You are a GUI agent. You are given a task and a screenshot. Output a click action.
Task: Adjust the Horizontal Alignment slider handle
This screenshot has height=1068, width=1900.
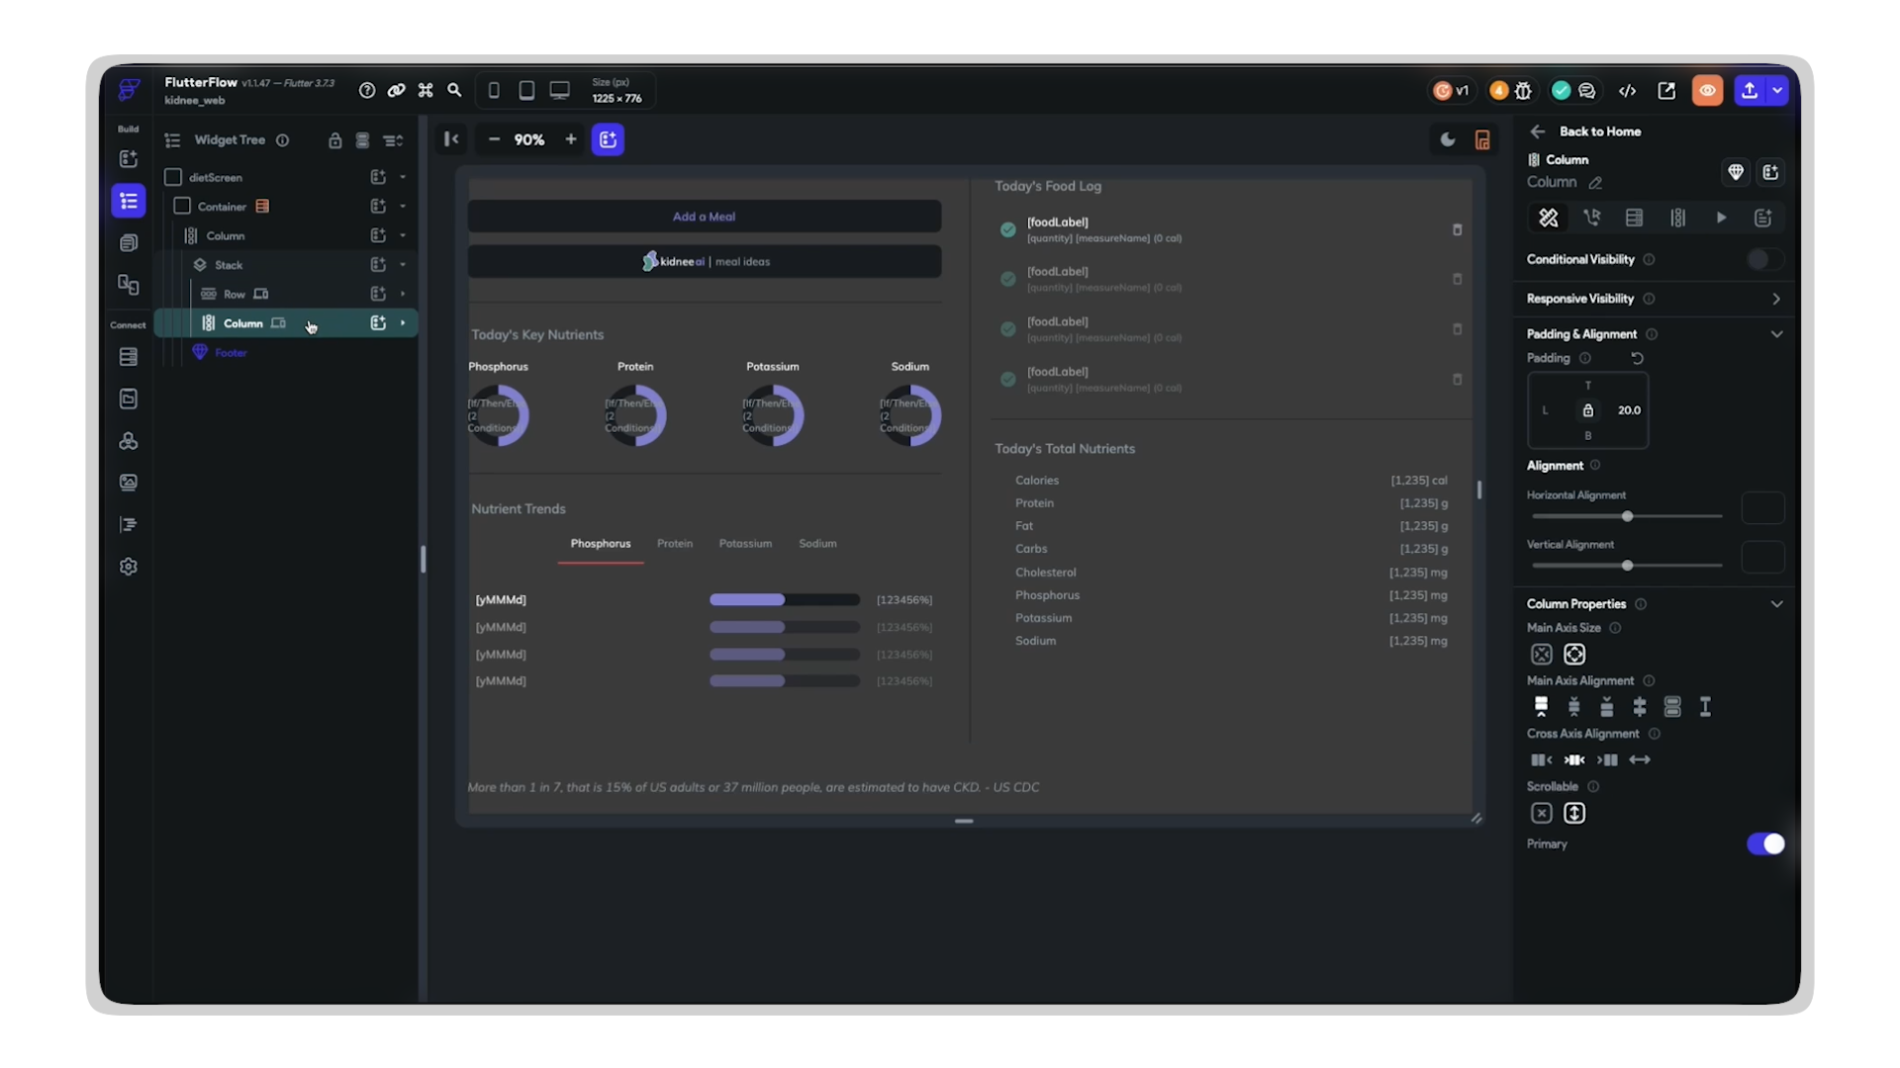(x=1627, y=516)
